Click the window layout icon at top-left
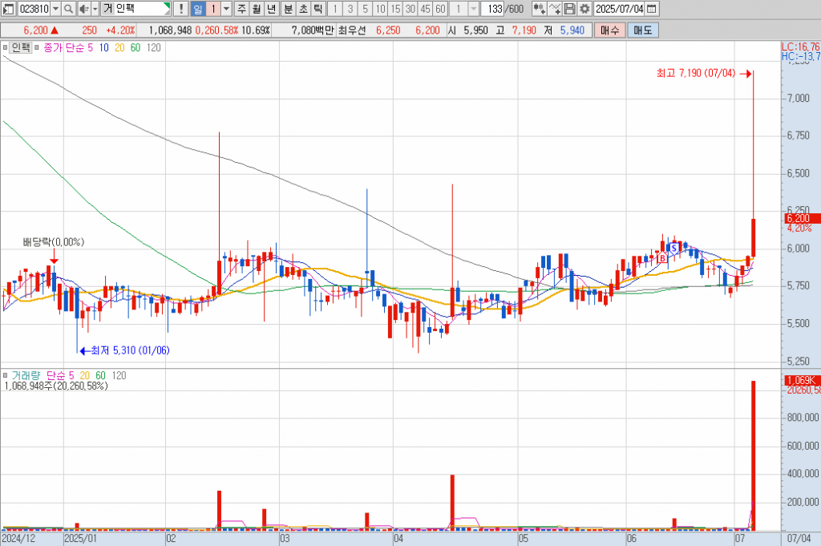 (x=8, y=9)
